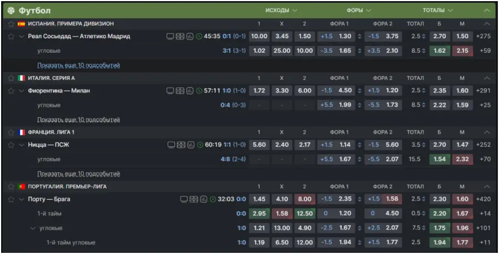Open live video for Ницца — ПСЖ

171,145
